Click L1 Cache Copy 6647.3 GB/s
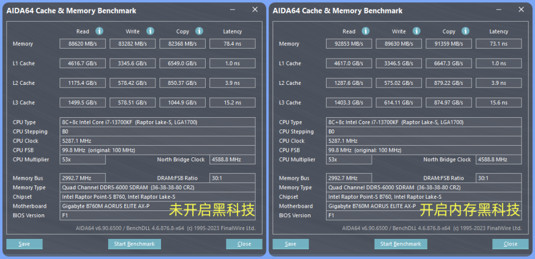Screen dimensions: 535x259 point(449,63)
